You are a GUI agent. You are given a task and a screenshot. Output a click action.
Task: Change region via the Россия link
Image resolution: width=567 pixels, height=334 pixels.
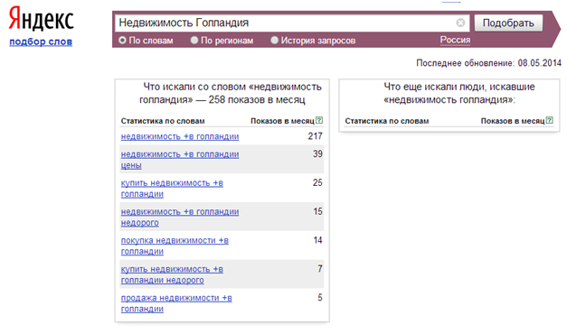click(455, 40)
